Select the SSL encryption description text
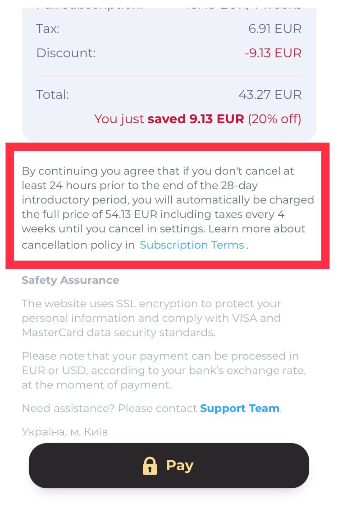The image size is (338, 509). pyautogui.click(x=151, y=318)
